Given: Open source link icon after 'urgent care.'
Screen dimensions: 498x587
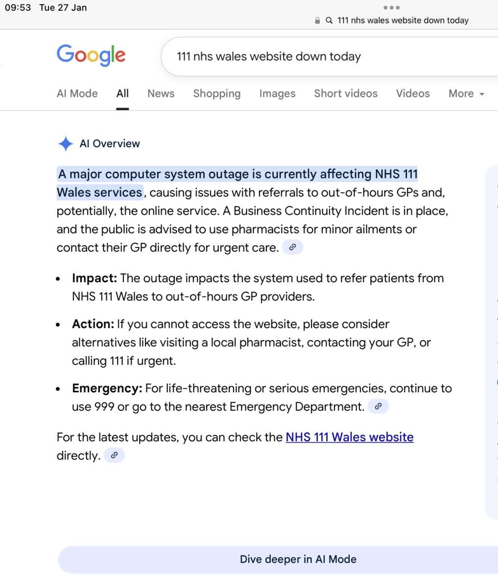Looking at the screenshot, I should (x=293, y=248).
